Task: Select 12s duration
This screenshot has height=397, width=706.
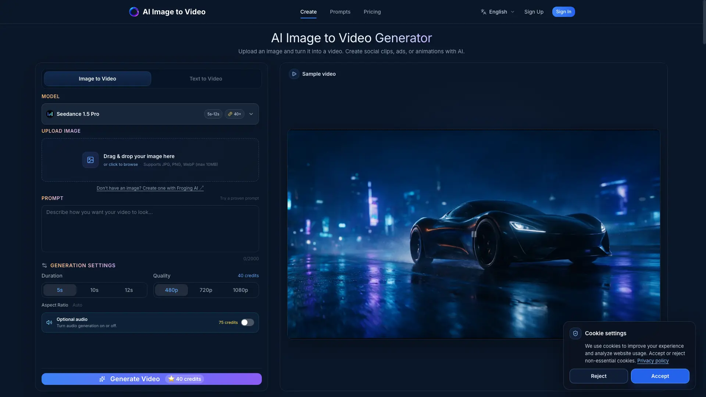Action: 129,290
